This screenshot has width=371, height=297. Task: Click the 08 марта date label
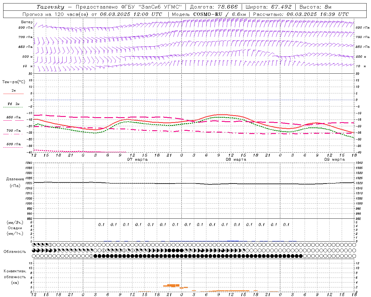point(236,160)
